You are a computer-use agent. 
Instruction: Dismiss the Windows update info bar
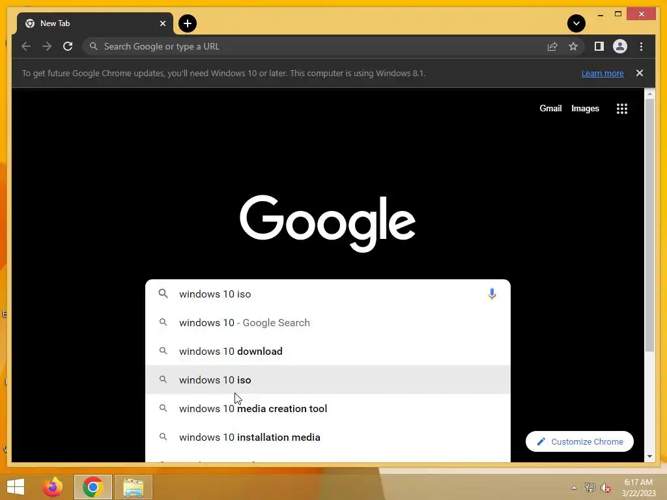pos(640,73)
